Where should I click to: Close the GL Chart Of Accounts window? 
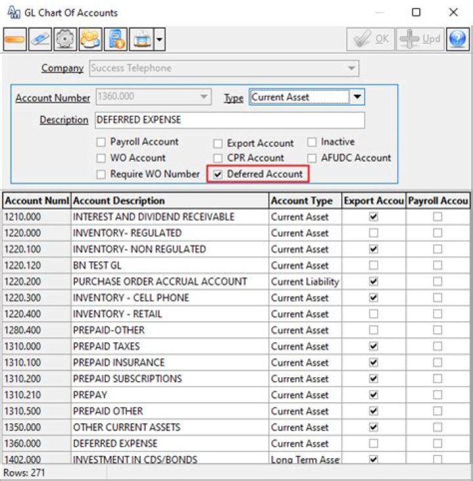coord(453,12)
